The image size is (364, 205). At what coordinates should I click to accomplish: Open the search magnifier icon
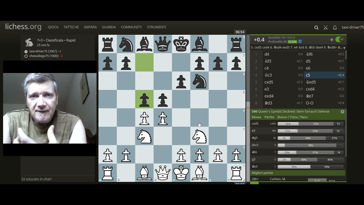316,28
